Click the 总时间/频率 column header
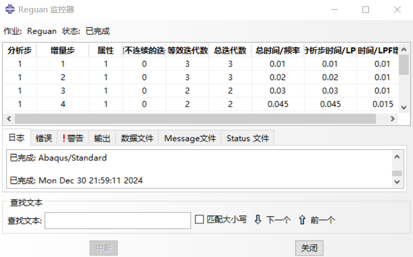Screen dimensions: 413x257 click(x=277, y=50)
